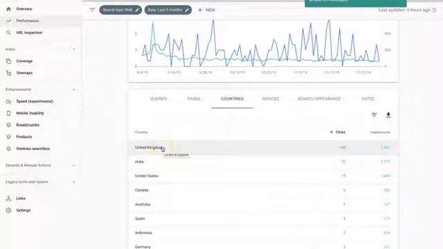Collapse the Index section
Image resolution: width=443 pixels, height=249 pixels.
click(73, 49)
